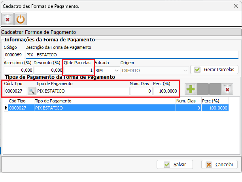This screenshot has width=242, height=182.
Task: Select grid row cell 0000027
Action: tap(21, 108)
